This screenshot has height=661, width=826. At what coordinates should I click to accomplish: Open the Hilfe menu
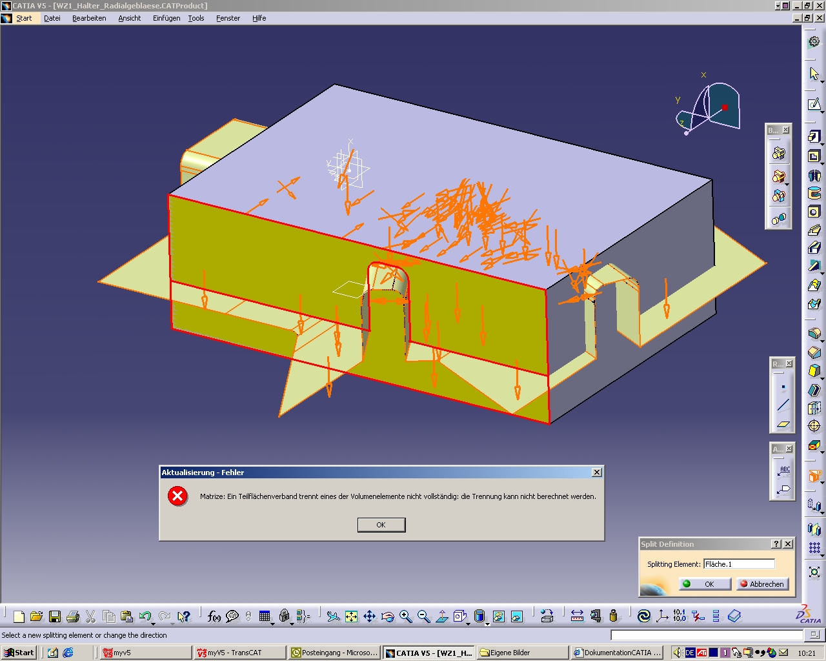pyautogui.click(x=259, y=18)
